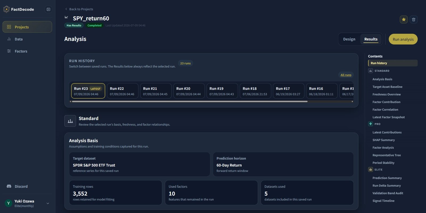This screenshot has height=213, width=426.
Task: Click the ELITE crown icon in Contents
Action: click(370, 169)
